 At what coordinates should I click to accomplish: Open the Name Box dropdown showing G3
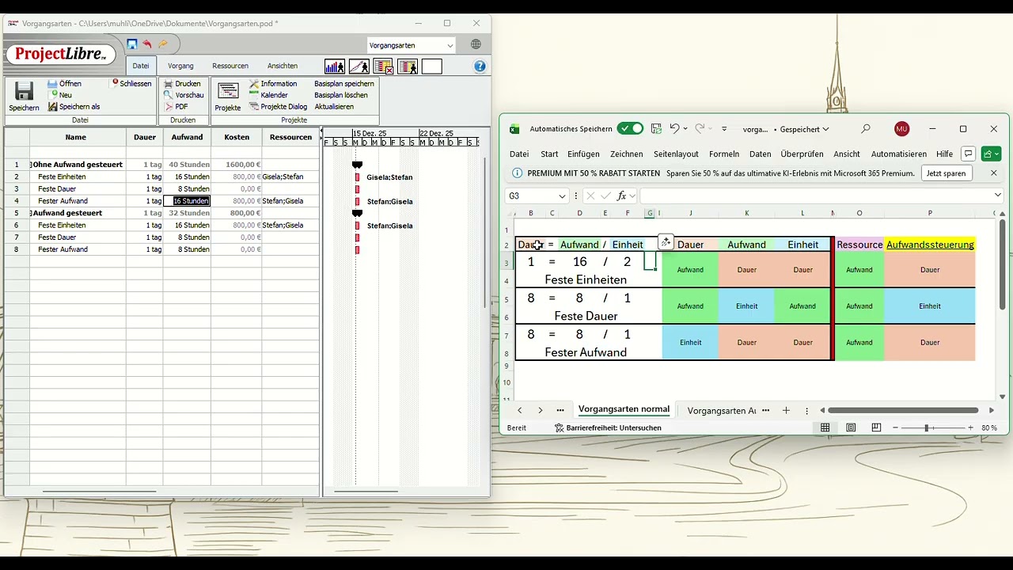tap(562, 196)
